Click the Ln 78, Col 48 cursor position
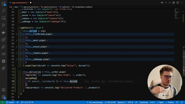The height and width of the screenshot is (104, 185). tap(110, 102)
